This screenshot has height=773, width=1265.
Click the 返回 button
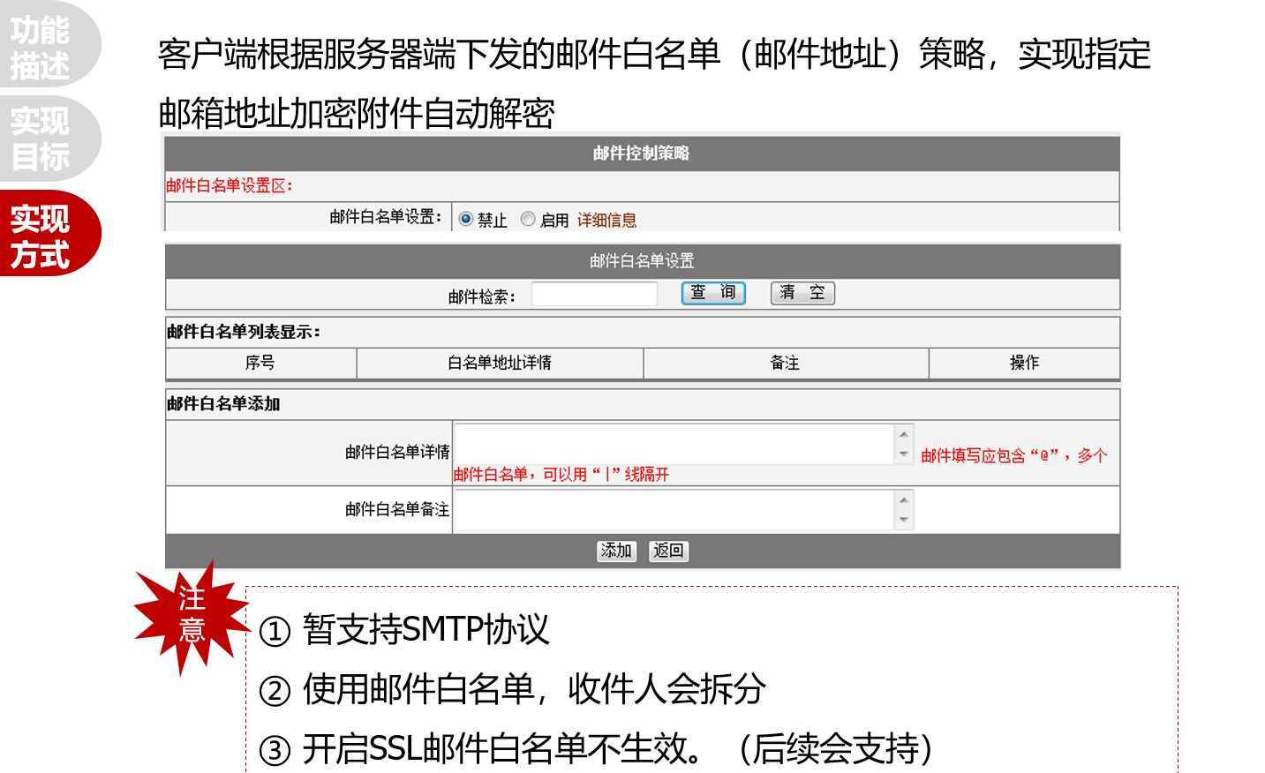(668, 551)
